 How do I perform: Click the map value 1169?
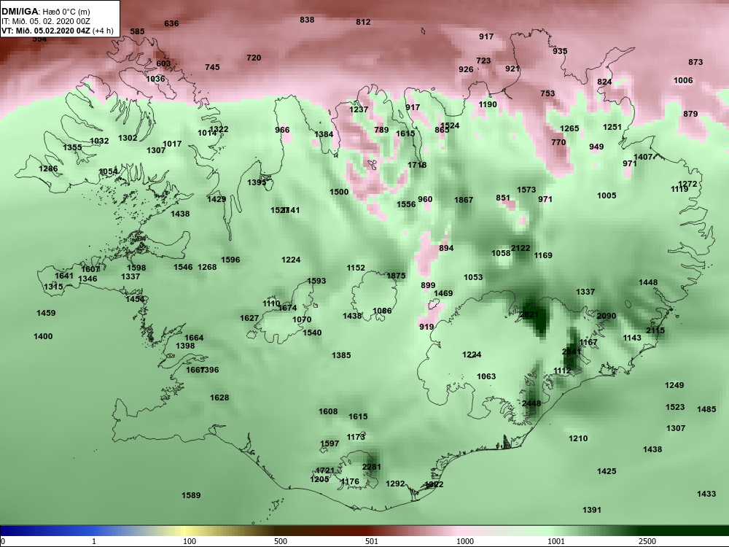pos(543,255)
